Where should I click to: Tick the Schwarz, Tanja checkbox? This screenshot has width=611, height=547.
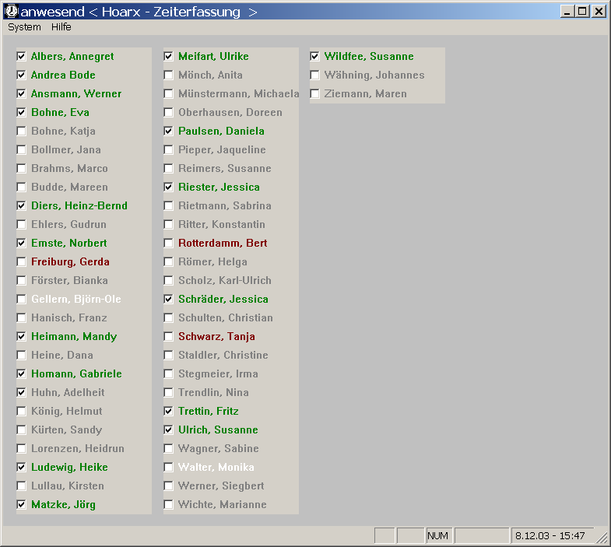(168, 337)
